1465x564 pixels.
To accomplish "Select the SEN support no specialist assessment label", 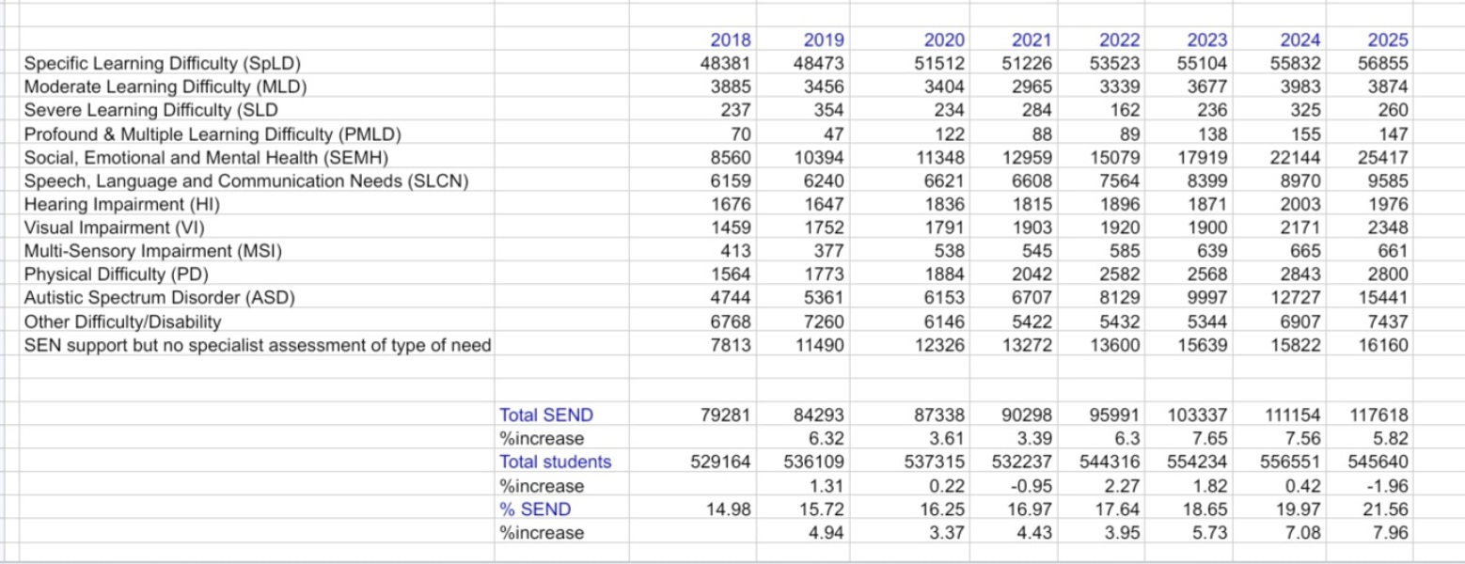I will (257, 346).
